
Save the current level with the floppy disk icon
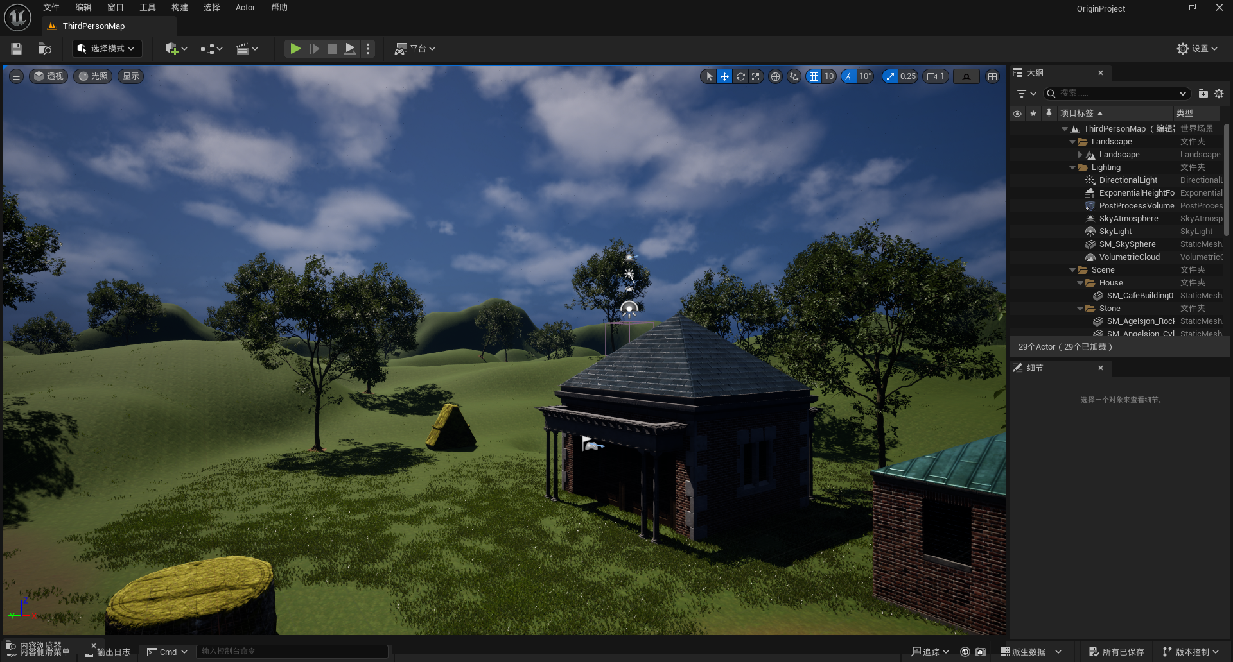tap(17, 49)
